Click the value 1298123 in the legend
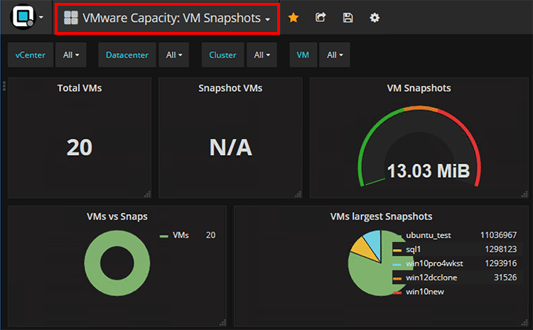The image size is (533, 330). pyautogui.click(x=501, y=250)
